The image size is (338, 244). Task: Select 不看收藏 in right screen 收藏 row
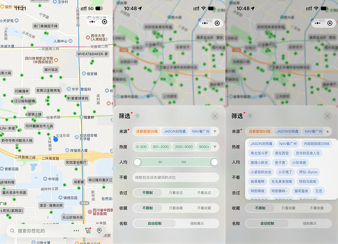pos(316,208)
